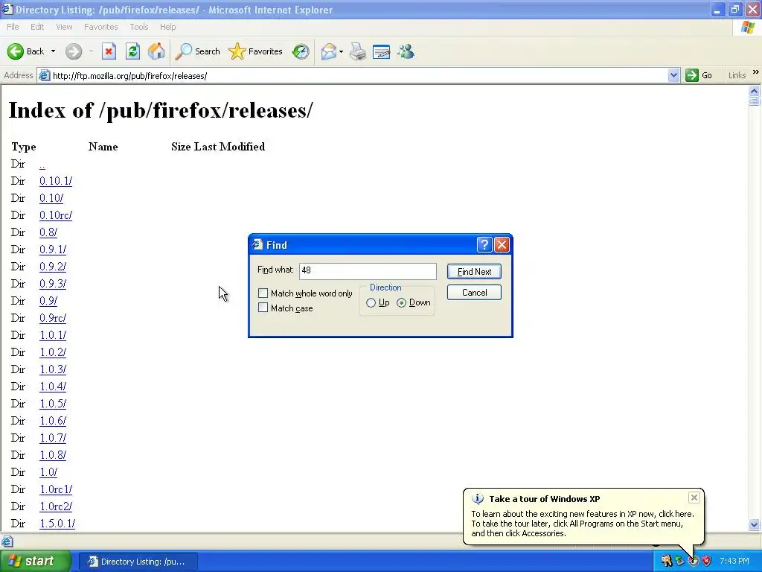Click the 7:43 PM taskbar clock
The image size is (762, 572).
click(734, 561)
